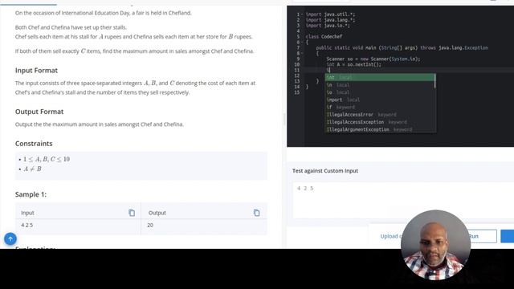Click the Scanner declaration on line 9
This screenshot has width=514, height=289.
click(x=373, y=59)
